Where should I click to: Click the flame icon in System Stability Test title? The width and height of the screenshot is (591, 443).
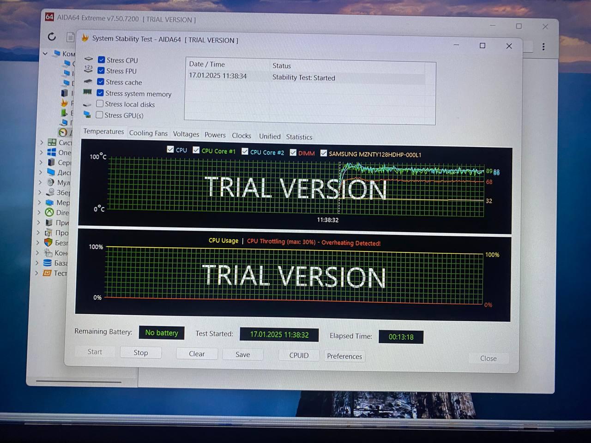pyautogui.click(x=85, y=38)
